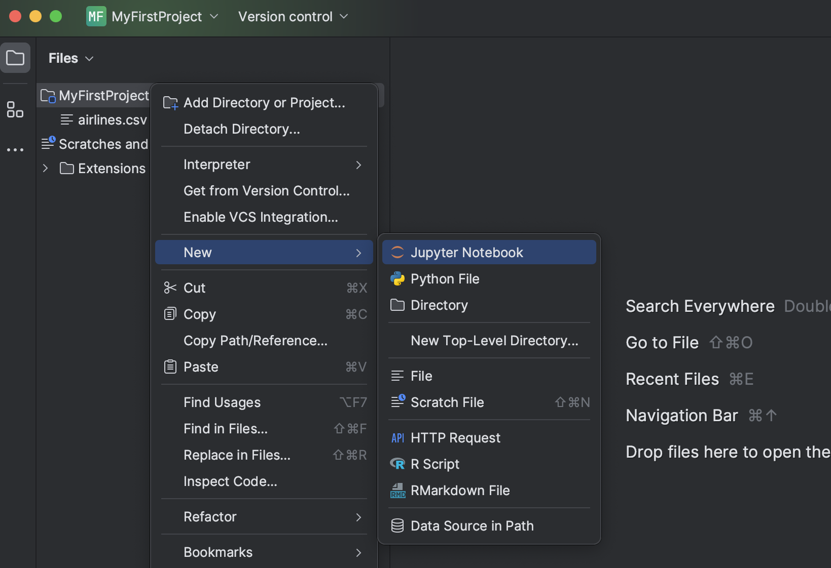Create a new R Script
Viewport: 831px width, 568px height.
[x=435, y=464]
